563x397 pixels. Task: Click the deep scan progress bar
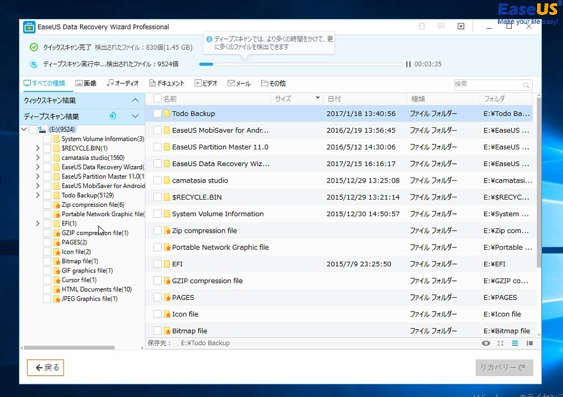coord(301,64)
